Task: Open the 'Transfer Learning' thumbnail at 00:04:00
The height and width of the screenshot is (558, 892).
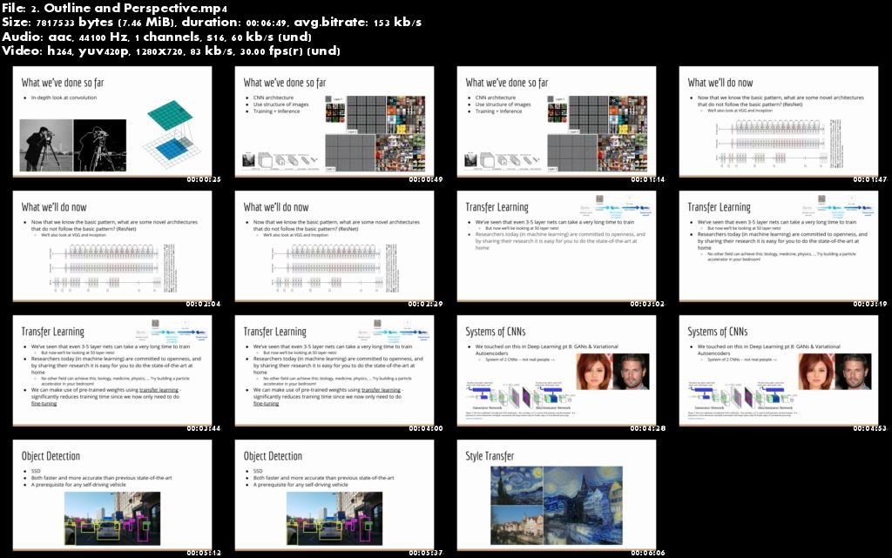Action: point(335,370)
